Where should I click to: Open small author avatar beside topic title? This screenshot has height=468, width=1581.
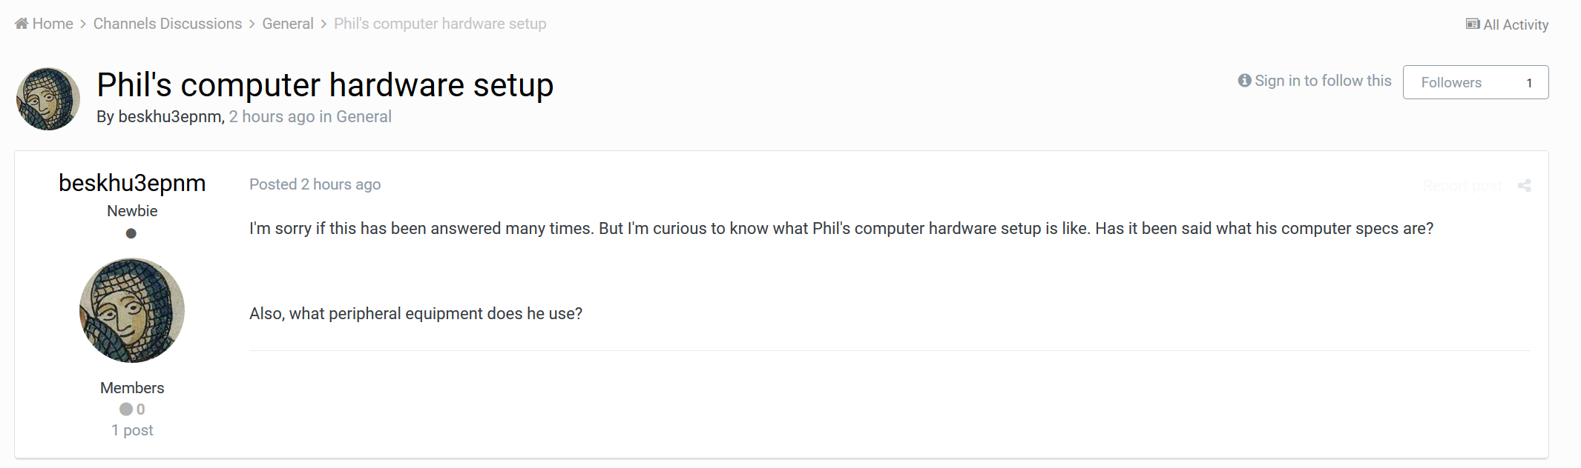[x=48, y=99]
